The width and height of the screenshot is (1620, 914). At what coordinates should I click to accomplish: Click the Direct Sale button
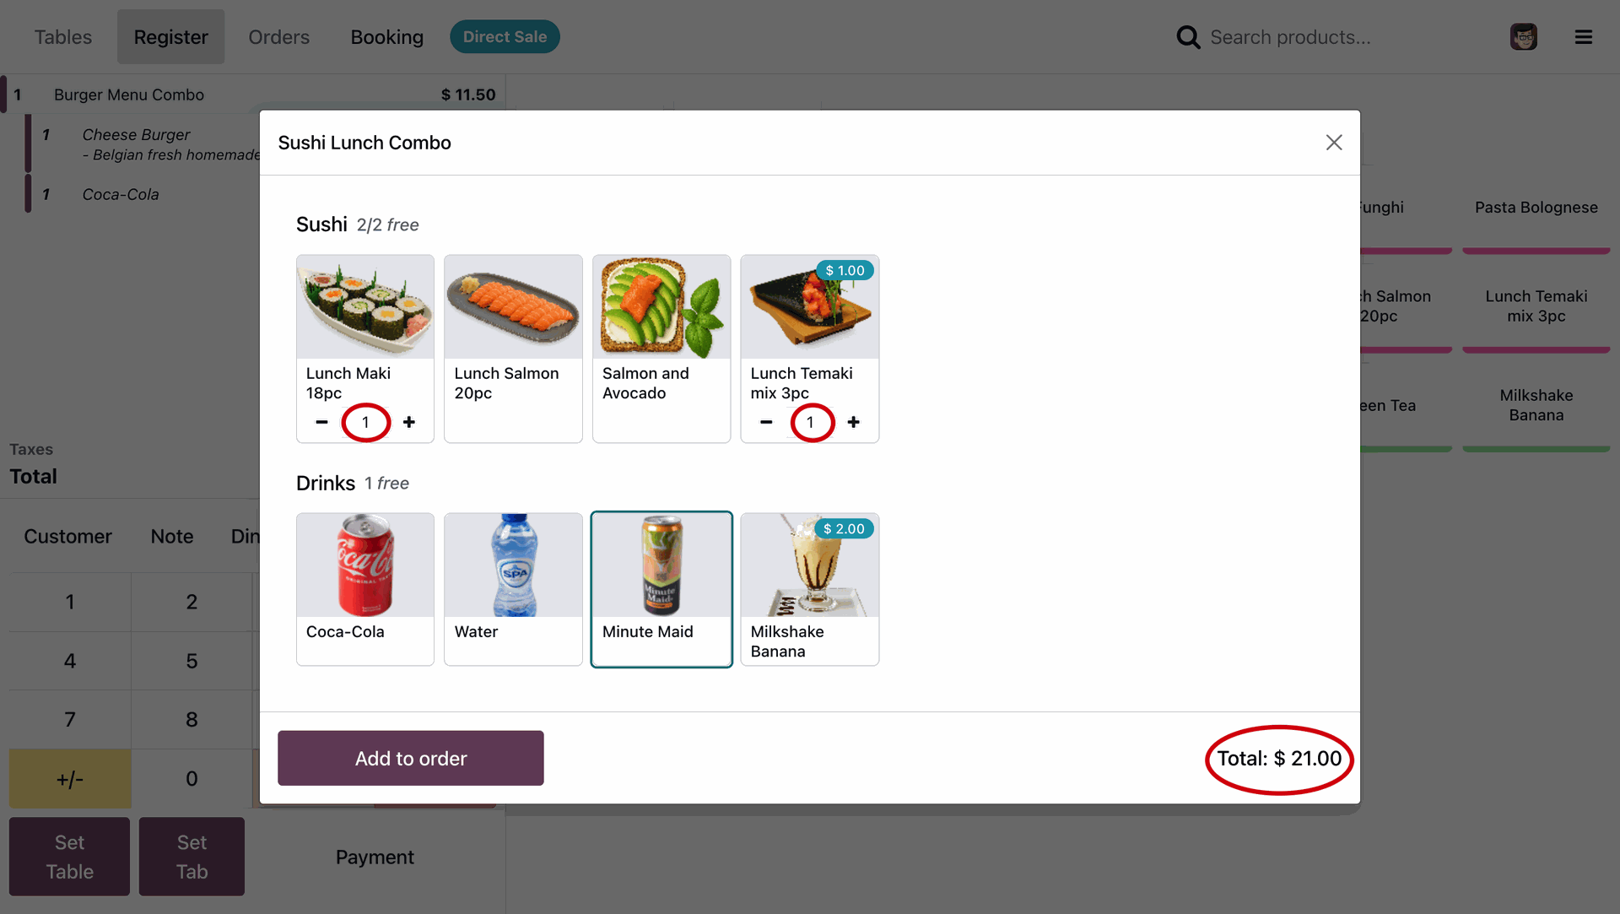(505, 37)
